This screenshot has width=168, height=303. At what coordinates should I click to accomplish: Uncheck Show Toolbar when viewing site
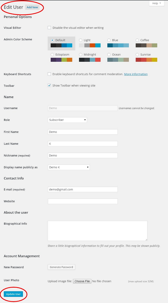click(x=49, y=86)
